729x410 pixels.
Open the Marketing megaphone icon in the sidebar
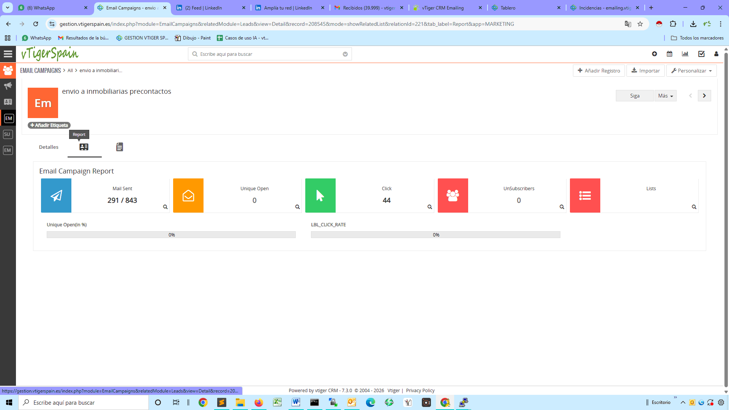pyautogui.click(x=8, y=86)
